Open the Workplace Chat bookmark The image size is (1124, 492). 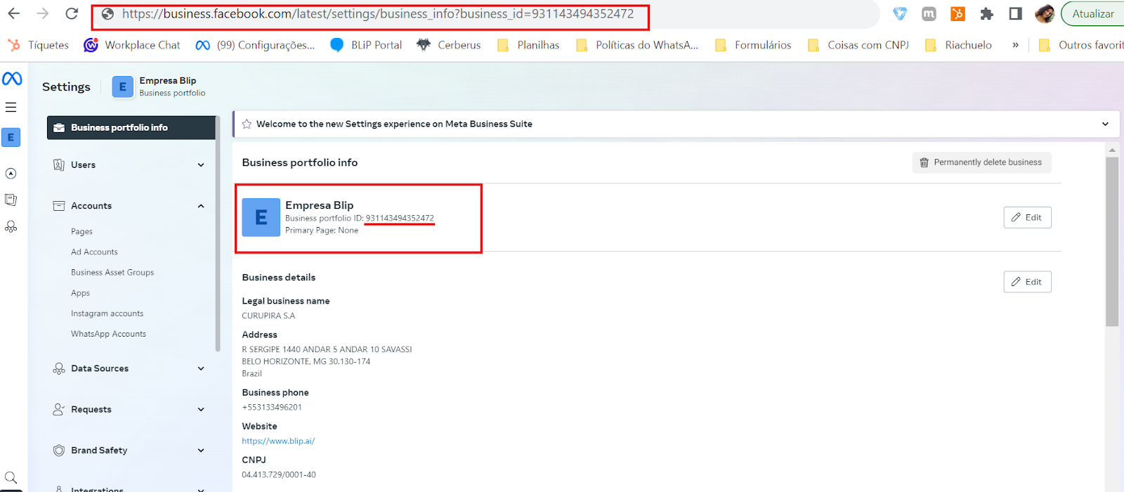pos(132,45)
